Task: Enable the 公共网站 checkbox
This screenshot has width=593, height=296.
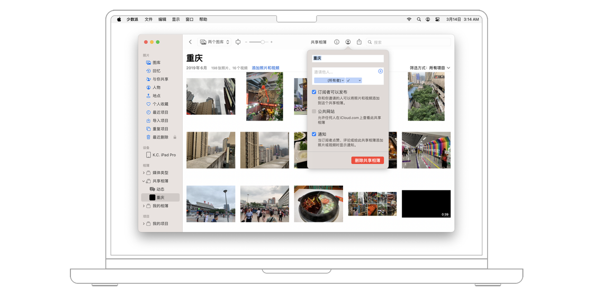Action: pyautogui.click(x=314, y=112)
